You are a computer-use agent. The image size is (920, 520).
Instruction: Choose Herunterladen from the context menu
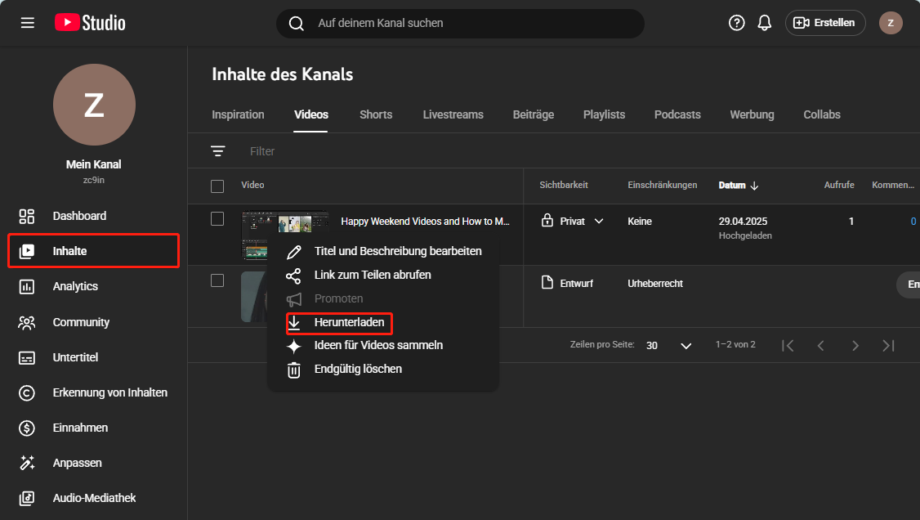point(346,323)
